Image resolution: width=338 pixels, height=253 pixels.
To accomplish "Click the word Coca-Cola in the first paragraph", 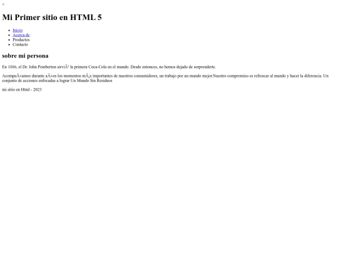I will [x=98, y=67].
